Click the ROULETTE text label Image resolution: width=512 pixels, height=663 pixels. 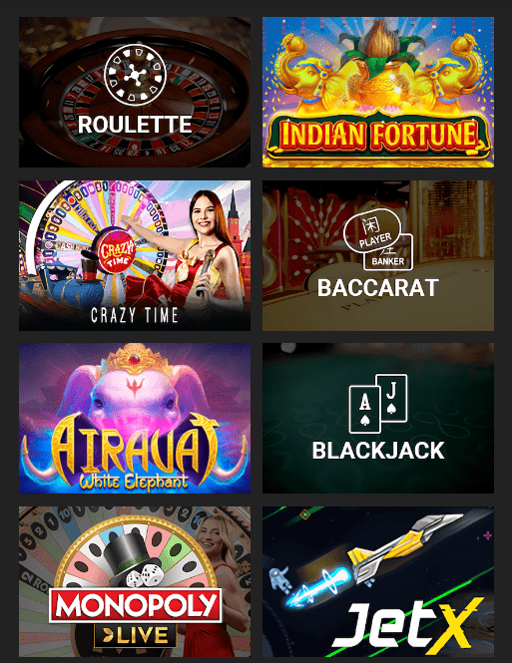click(x=135, y=125)
